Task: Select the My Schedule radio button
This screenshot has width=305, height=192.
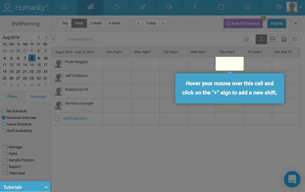Action: point(4,111)
